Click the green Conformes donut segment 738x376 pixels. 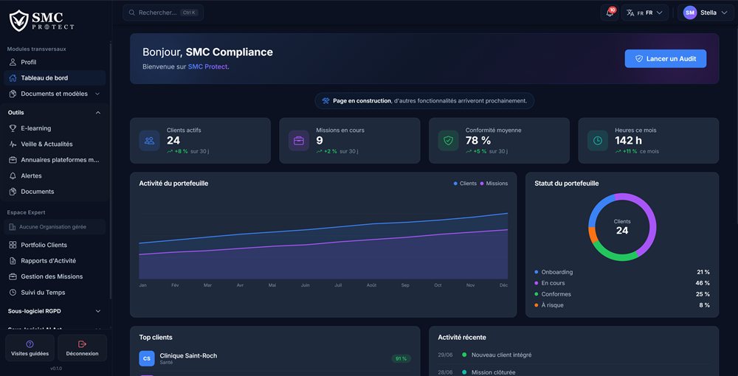click(614, 255)
